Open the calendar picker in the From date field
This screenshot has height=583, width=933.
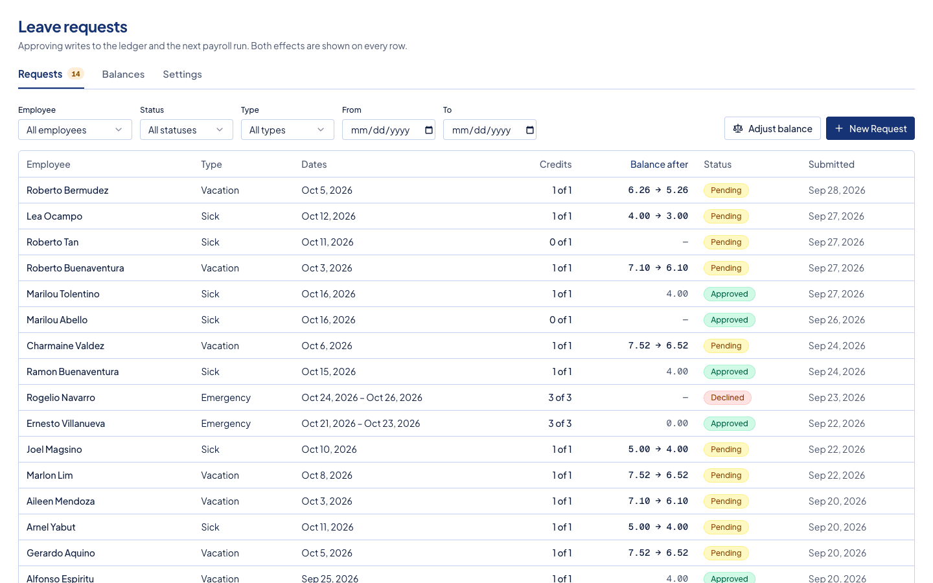(429, 130)
